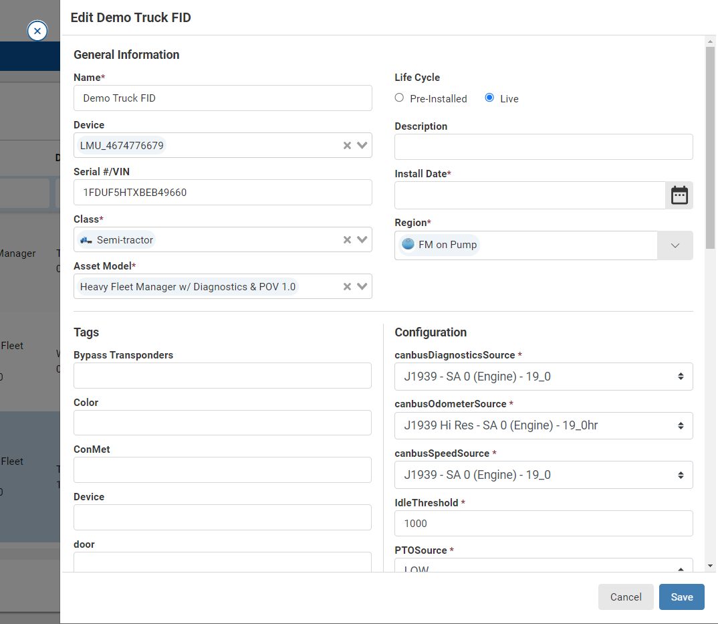Image resolution: width=718 pixels, height=624 pixels.
Task: Click the Edit Demo Truck FID title
Action: (x=130, y=17)
